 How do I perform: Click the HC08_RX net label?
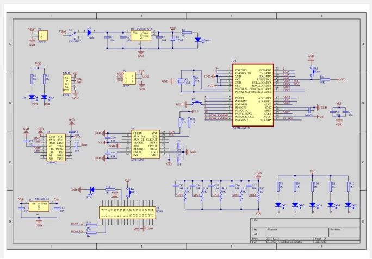click(77, 231)
